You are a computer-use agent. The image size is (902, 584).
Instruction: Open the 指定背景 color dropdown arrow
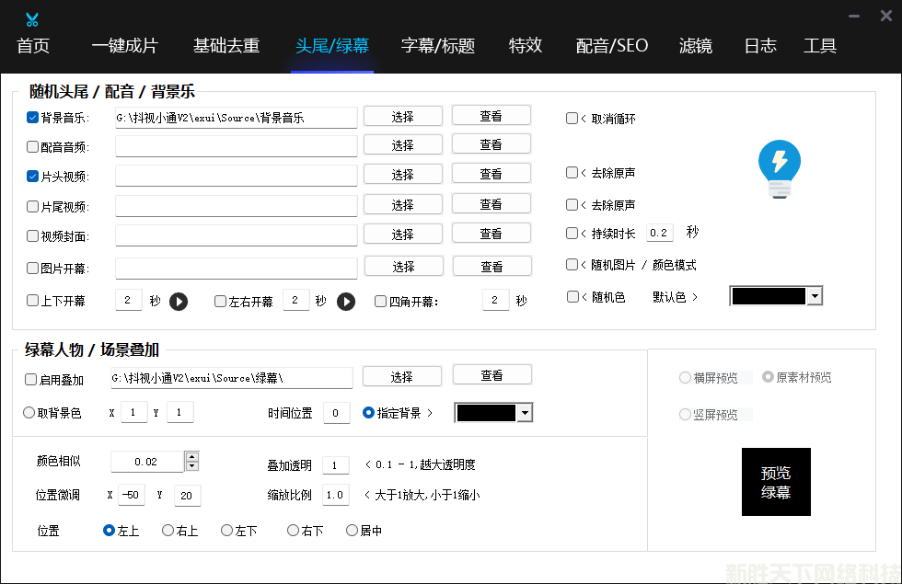525,414
